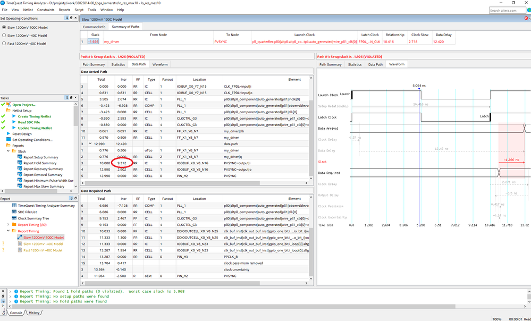The width and height of the screenshot is (531, 321).
Task: Expand the Report Timing (I/O) folder
Action: click(x=7, y=225)
